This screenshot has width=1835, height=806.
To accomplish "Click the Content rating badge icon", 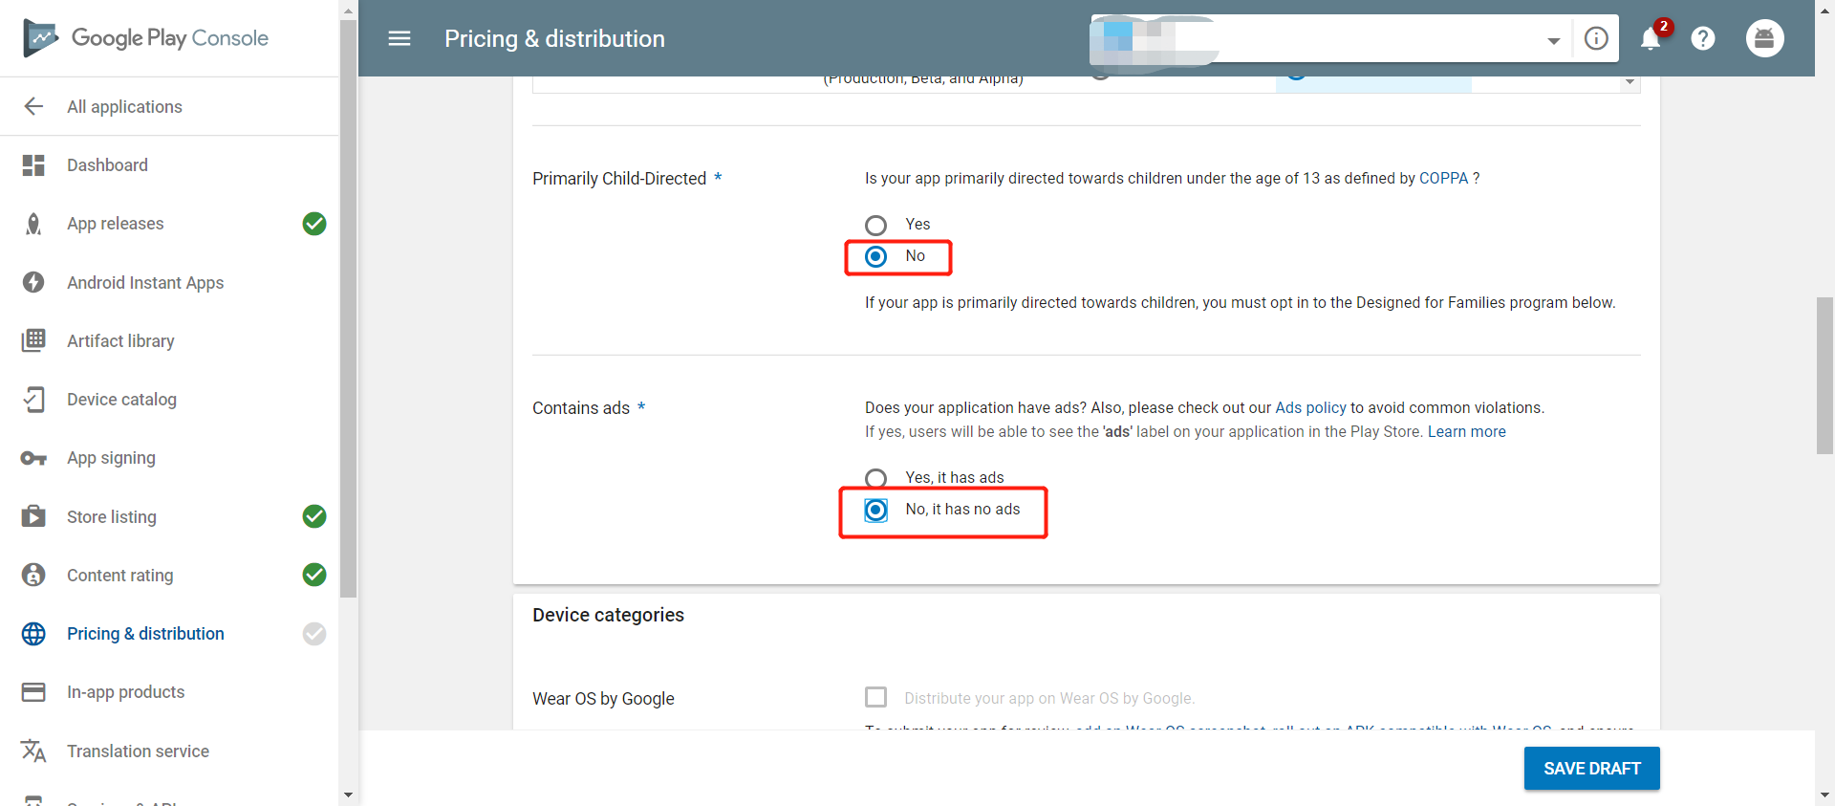I will tap(33, 575).
